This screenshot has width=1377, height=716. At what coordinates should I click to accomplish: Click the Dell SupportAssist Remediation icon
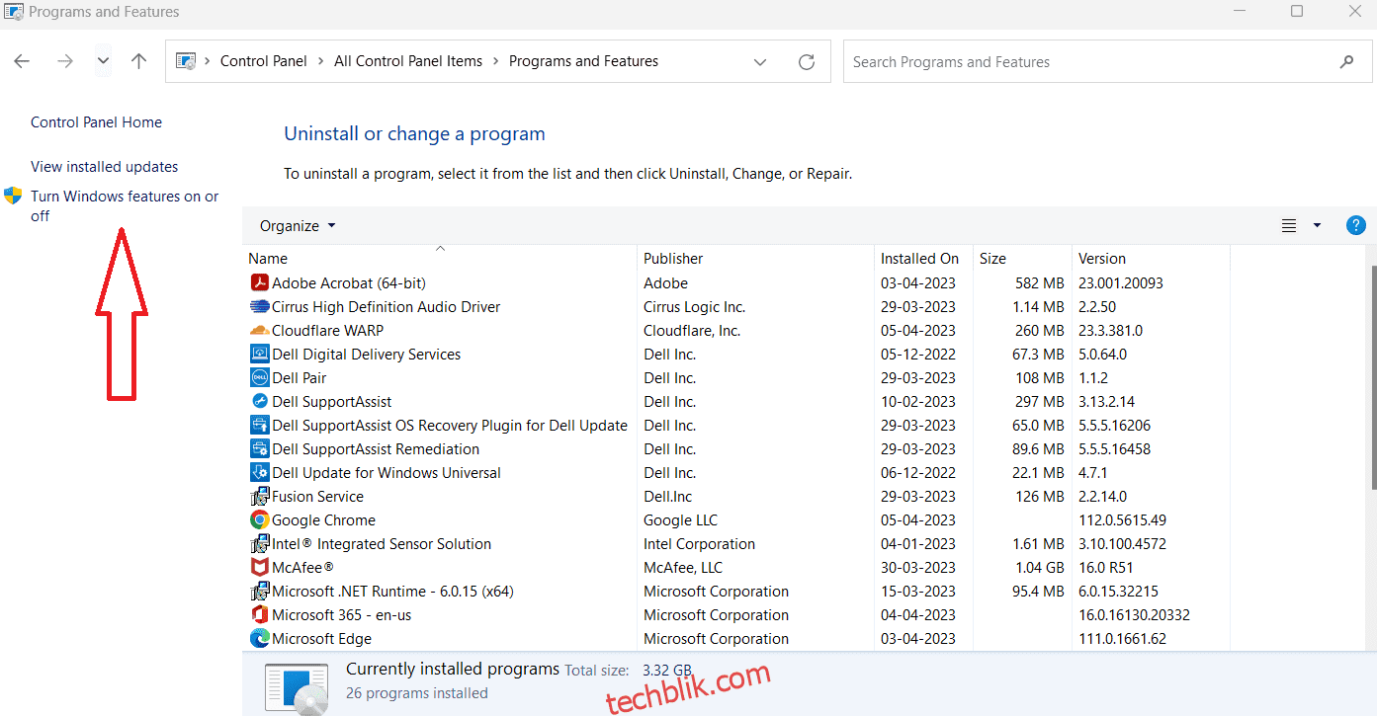[260, 449]
